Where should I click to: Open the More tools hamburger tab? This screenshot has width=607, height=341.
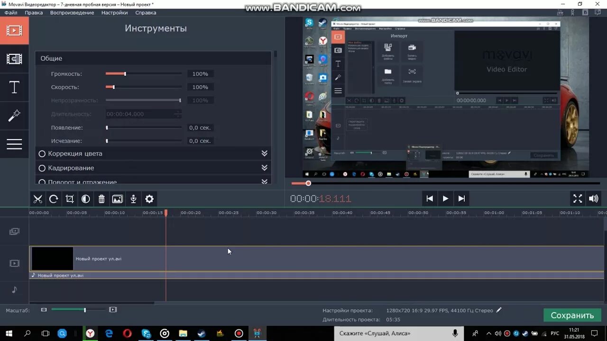click(14, 144)
